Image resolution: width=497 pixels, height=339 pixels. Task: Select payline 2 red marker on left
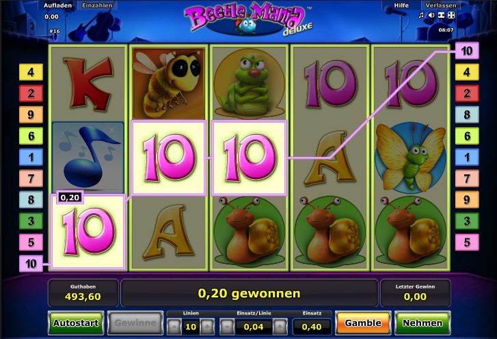click(31, 94)
